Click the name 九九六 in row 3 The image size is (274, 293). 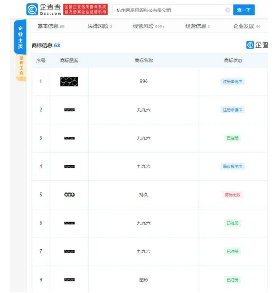pyautogui.click(x=144, y=138)
